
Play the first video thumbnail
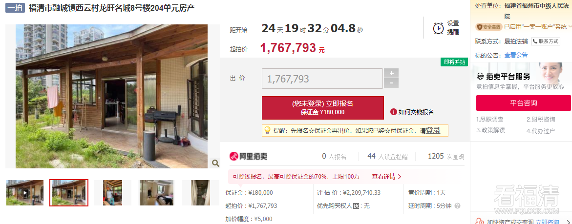(x=25, y=193)
